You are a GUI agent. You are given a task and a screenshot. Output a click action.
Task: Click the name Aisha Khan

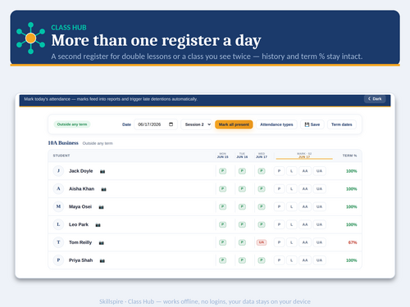point(81,189)
